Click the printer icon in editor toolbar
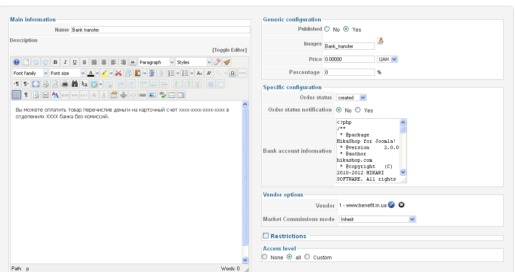 coord(65,84)
